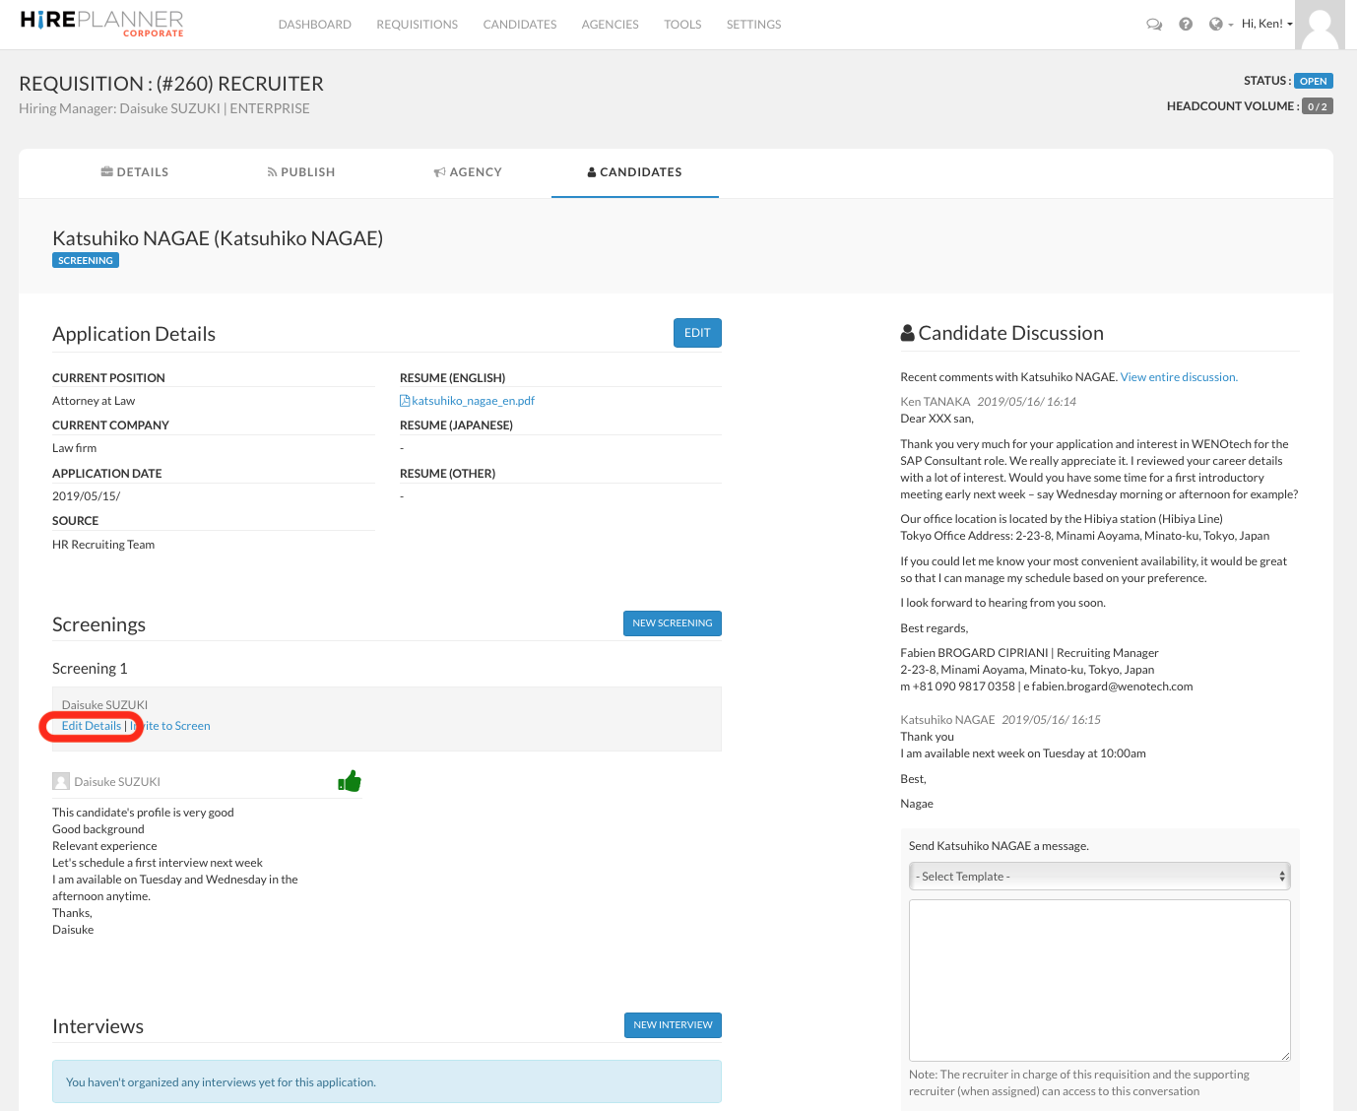Click Daisuke SUZUKI's small avatar image
The height and width of the screenshot is (1111, 1357).
tap(61, 782)
